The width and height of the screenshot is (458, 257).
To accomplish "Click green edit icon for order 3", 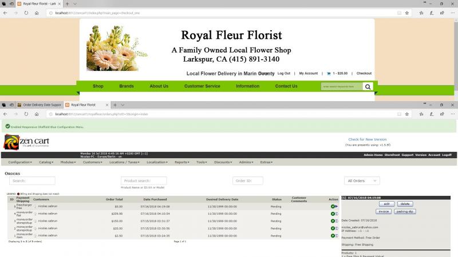I will click(333, 221).
